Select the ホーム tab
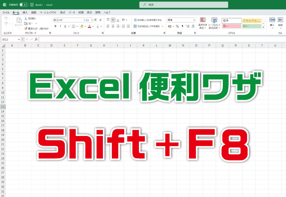The image size is (286, 197). pyautogui.click(x=16, y=13)
